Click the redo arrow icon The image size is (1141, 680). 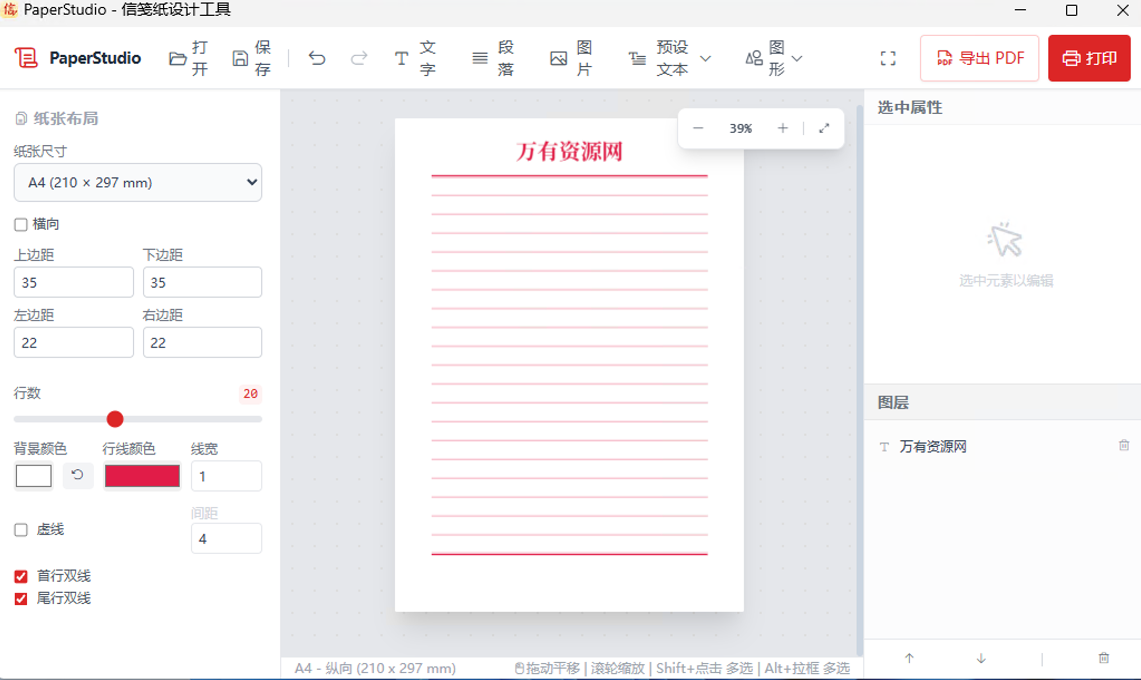359,58
